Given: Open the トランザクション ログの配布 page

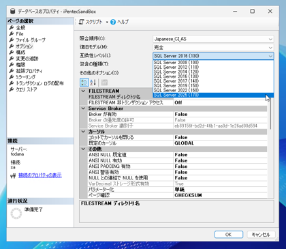Looking at the screenshot, I should point(39,83).
